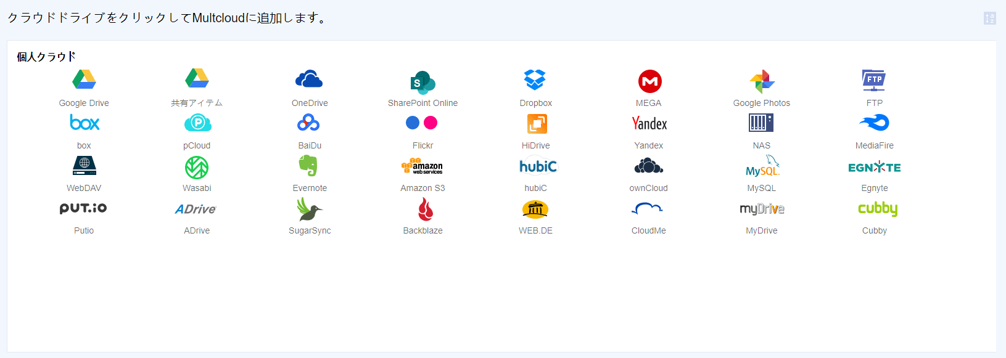
Task: Add the NAS storage icon
Action: (761, 123)
